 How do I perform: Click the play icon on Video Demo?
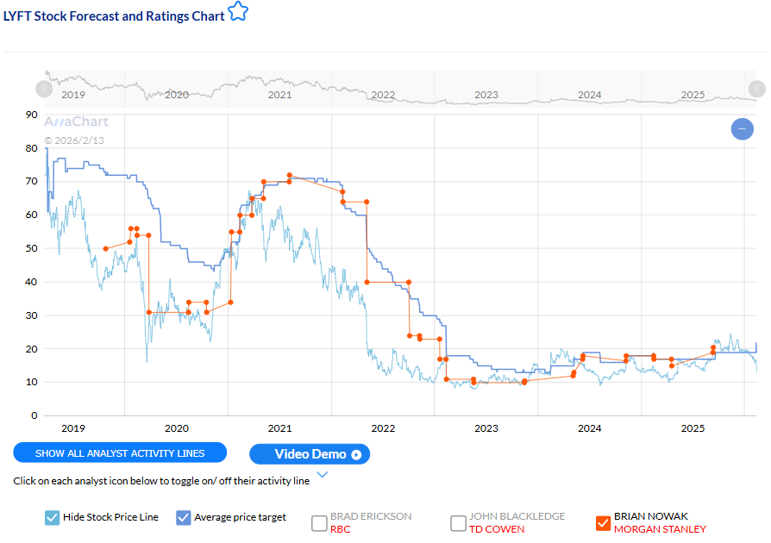pos(356,454)
